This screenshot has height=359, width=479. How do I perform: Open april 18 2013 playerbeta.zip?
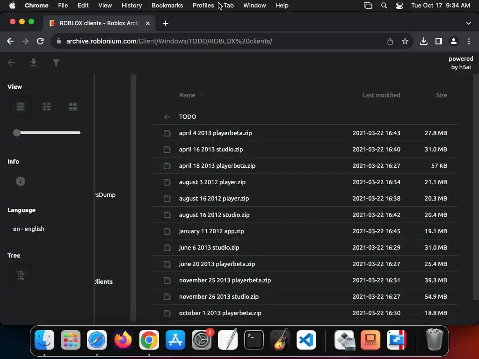pyautogui.click(x=305, y=166)
